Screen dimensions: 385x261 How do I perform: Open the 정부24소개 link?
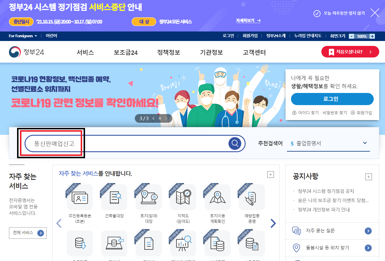coord(276,36)
